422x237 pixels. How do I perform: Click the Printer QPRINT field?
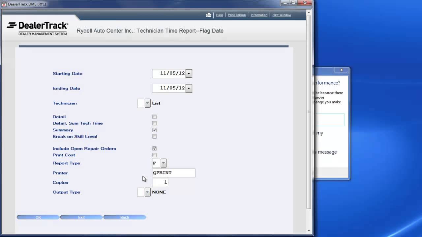(174, 173)
